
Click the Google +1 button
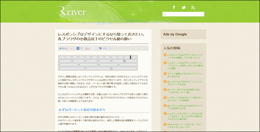point(88,48)
